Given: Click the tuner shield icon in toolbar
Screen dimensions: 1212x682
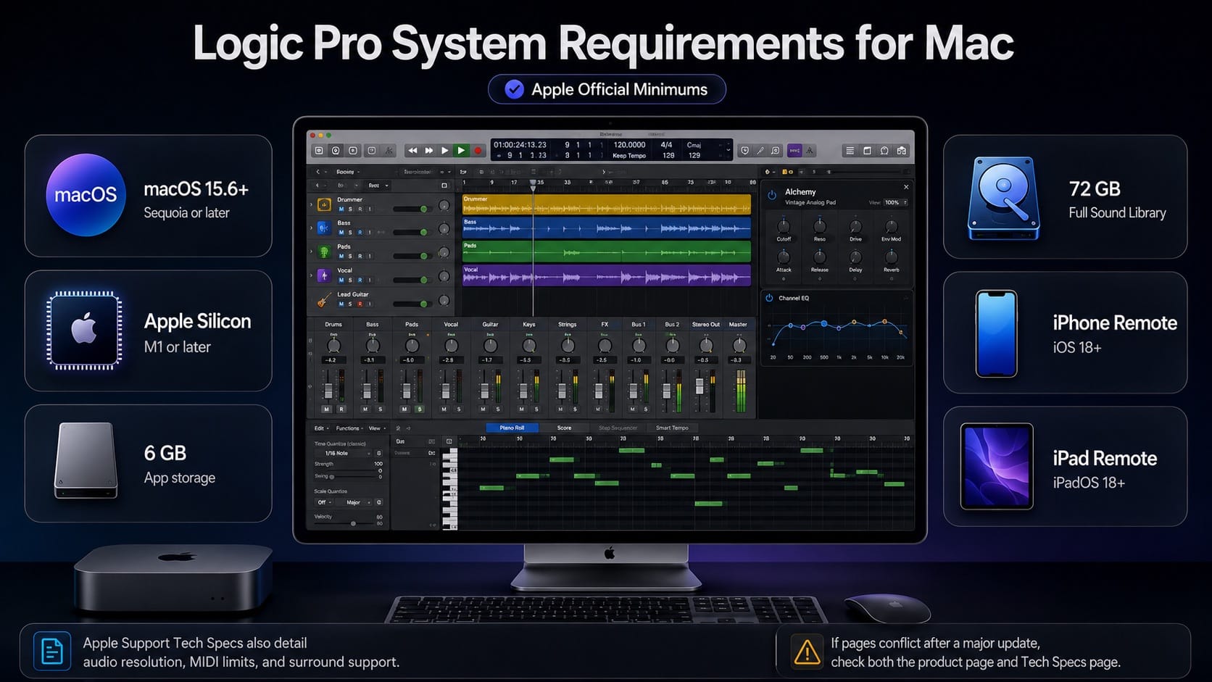Looking at the screenshot, I should [744, 151].
